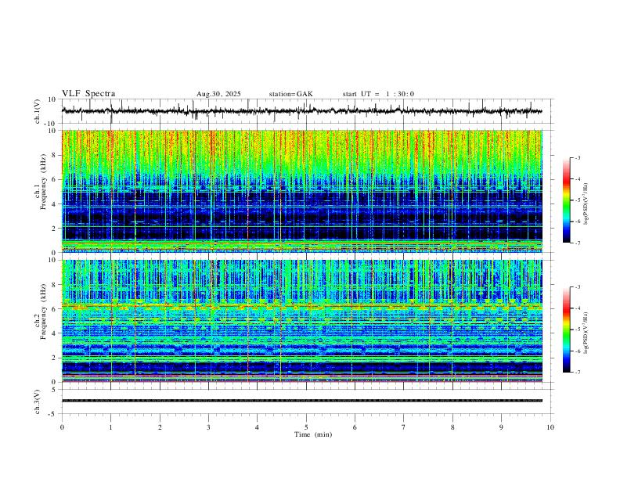The height and width of the screenshot is (479, 620).
Task: Click the "station=GAK" header label
Action: click(290, 94)
